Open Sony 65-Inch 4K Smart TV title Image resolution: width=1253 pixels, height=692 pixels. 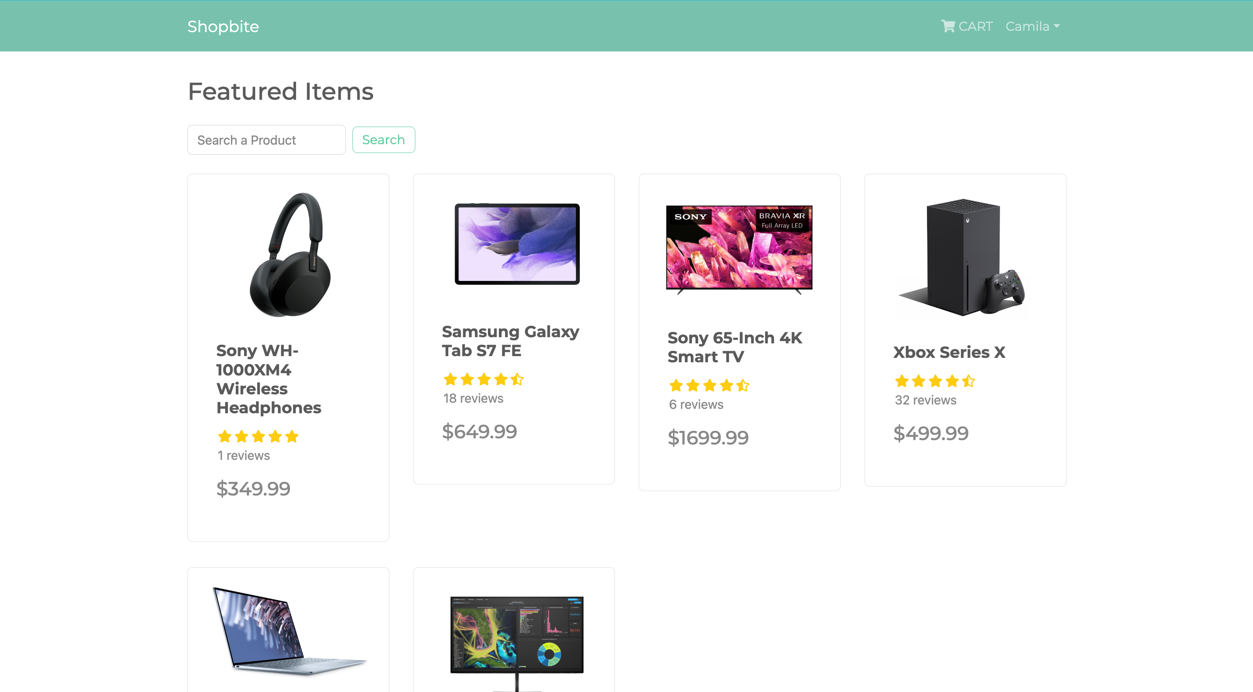735,347
